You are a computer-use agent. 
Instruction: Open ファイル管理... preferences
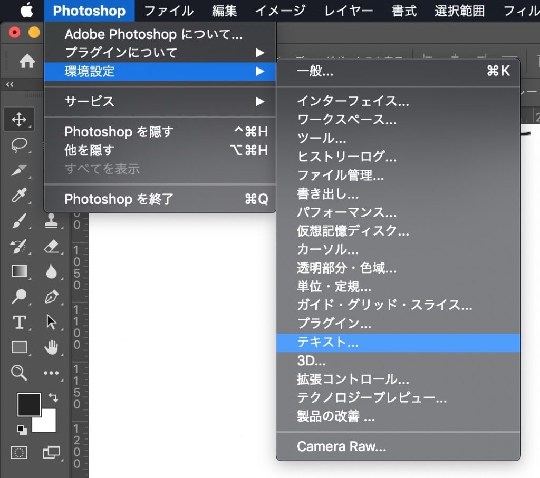(x=399, y=175)
